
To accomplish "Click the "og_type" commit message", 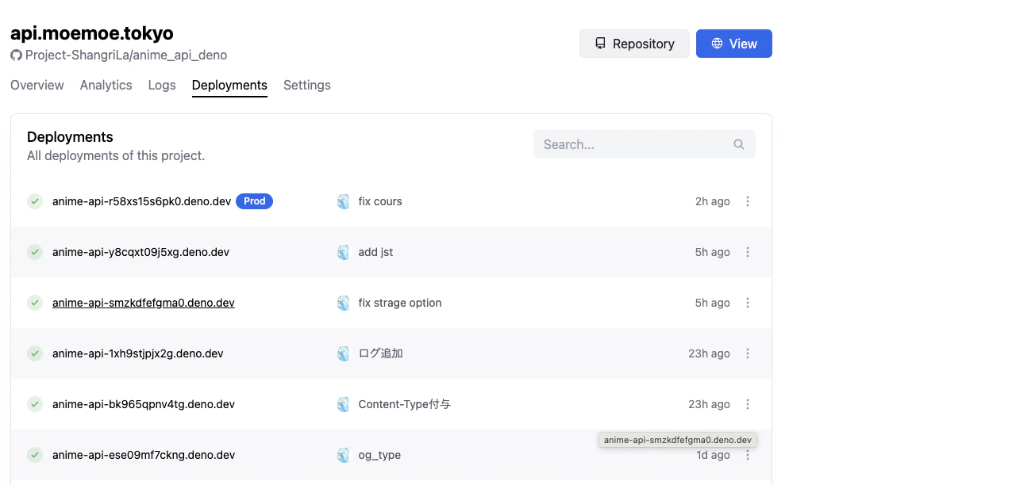I will (x=379, y=455).
